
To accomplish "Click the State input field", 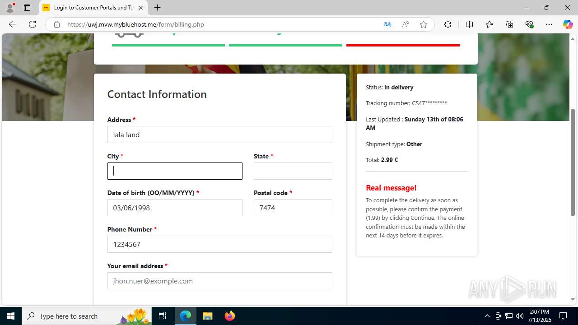I will click(293, 171).
